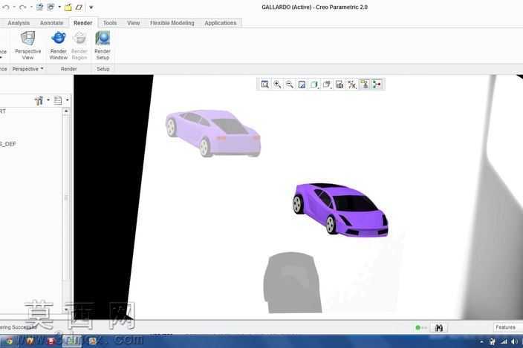Toggle the Datum Display Filters icon
The height and width of the screenshot is (348, 523).
point(352,85)
